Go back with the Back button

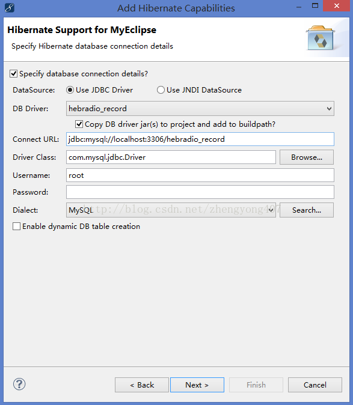(x=142, y=385)
